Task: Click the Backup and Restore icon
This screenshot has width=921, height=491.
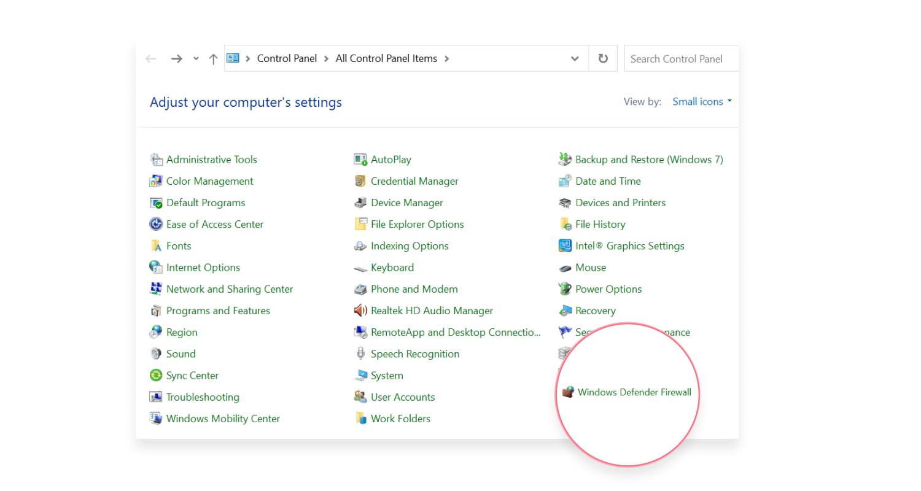Action: click(565, 160)
